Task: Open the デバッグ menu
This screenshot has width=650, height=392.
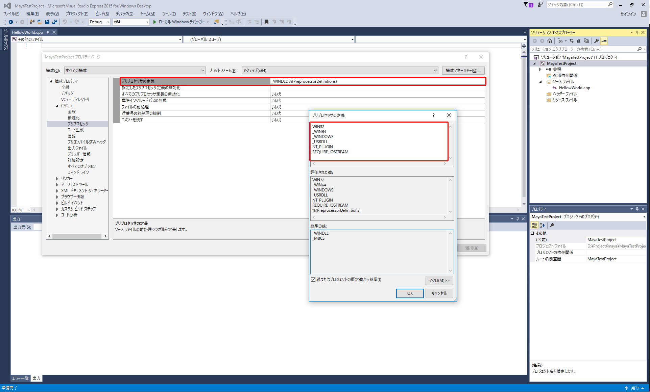Action: [124, 14]
